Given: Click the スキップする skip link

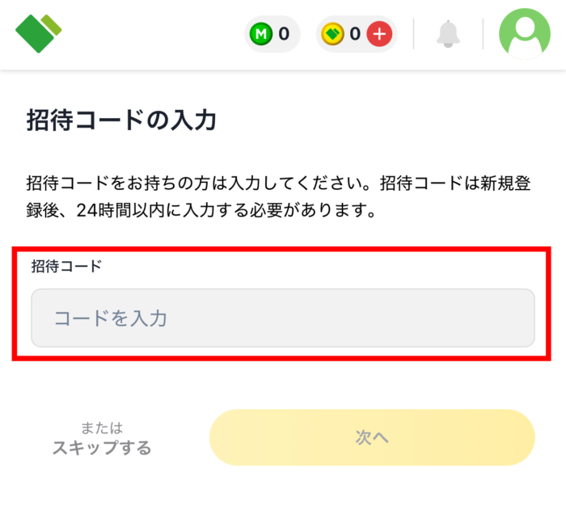Looking at the screenshot, I should point(102,448).
